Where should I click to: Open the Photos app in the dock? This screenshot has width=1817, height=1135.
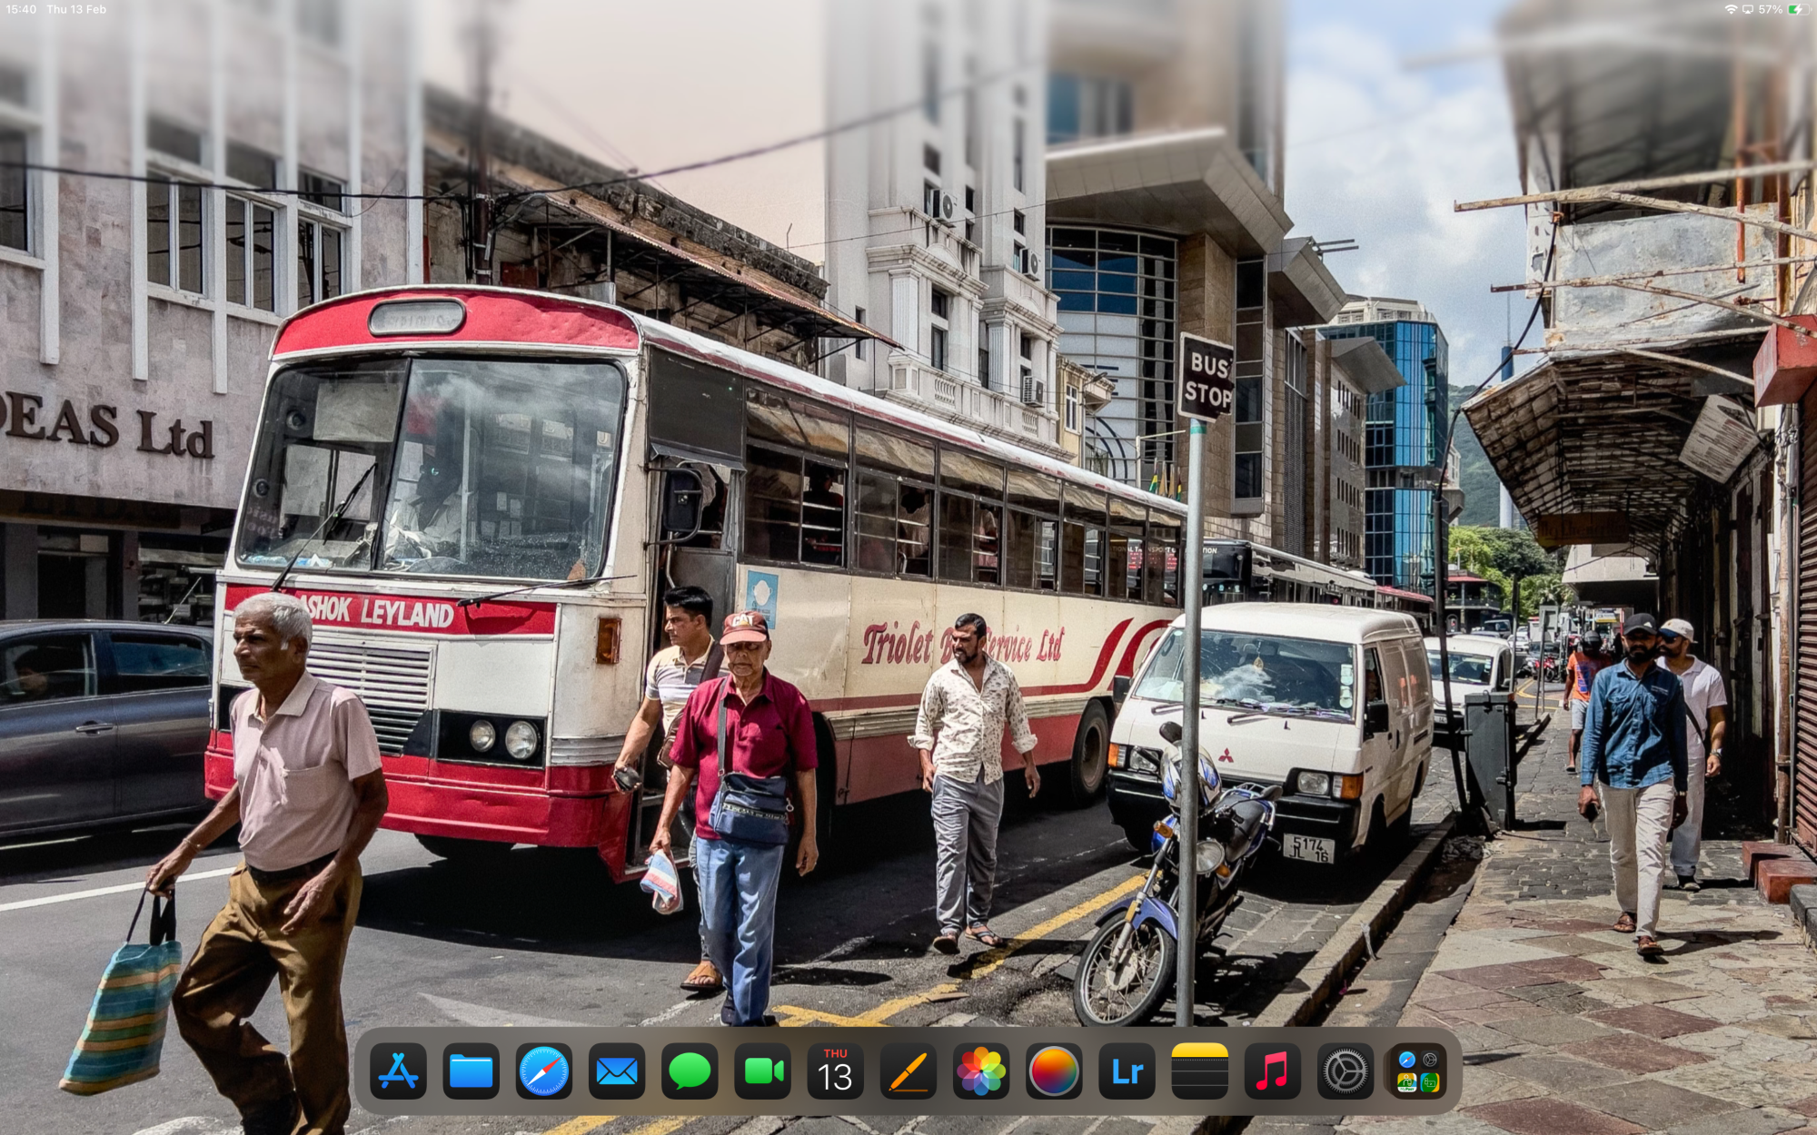[981, 1071]
